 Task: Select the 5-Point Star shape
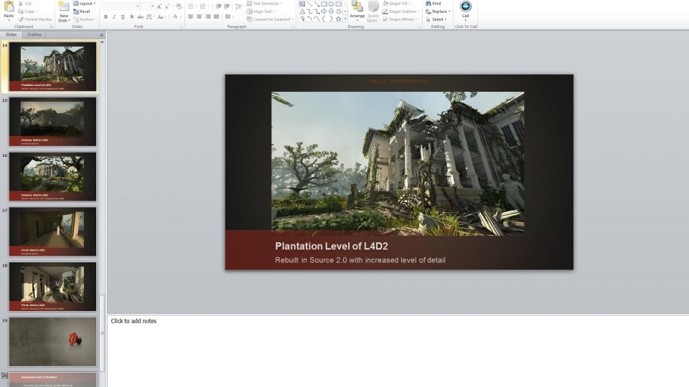[x=338, y=19]
